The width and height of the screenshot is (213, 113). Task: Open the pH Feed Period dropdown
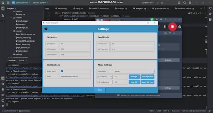104,77
